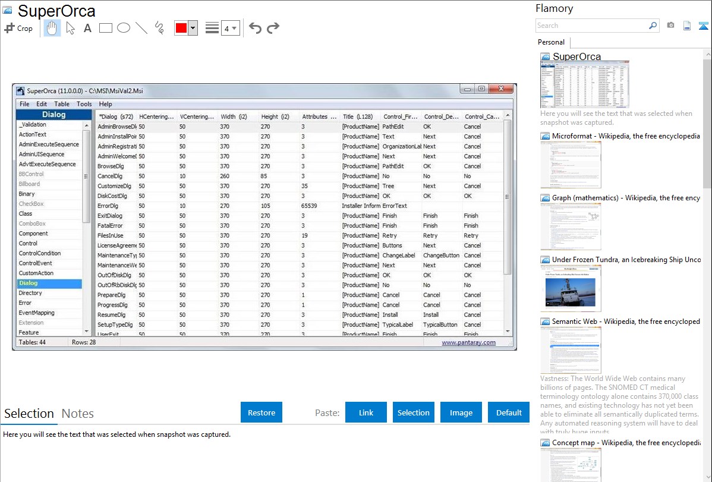
Task: Redo the last annotation
Action: point(273,28)
